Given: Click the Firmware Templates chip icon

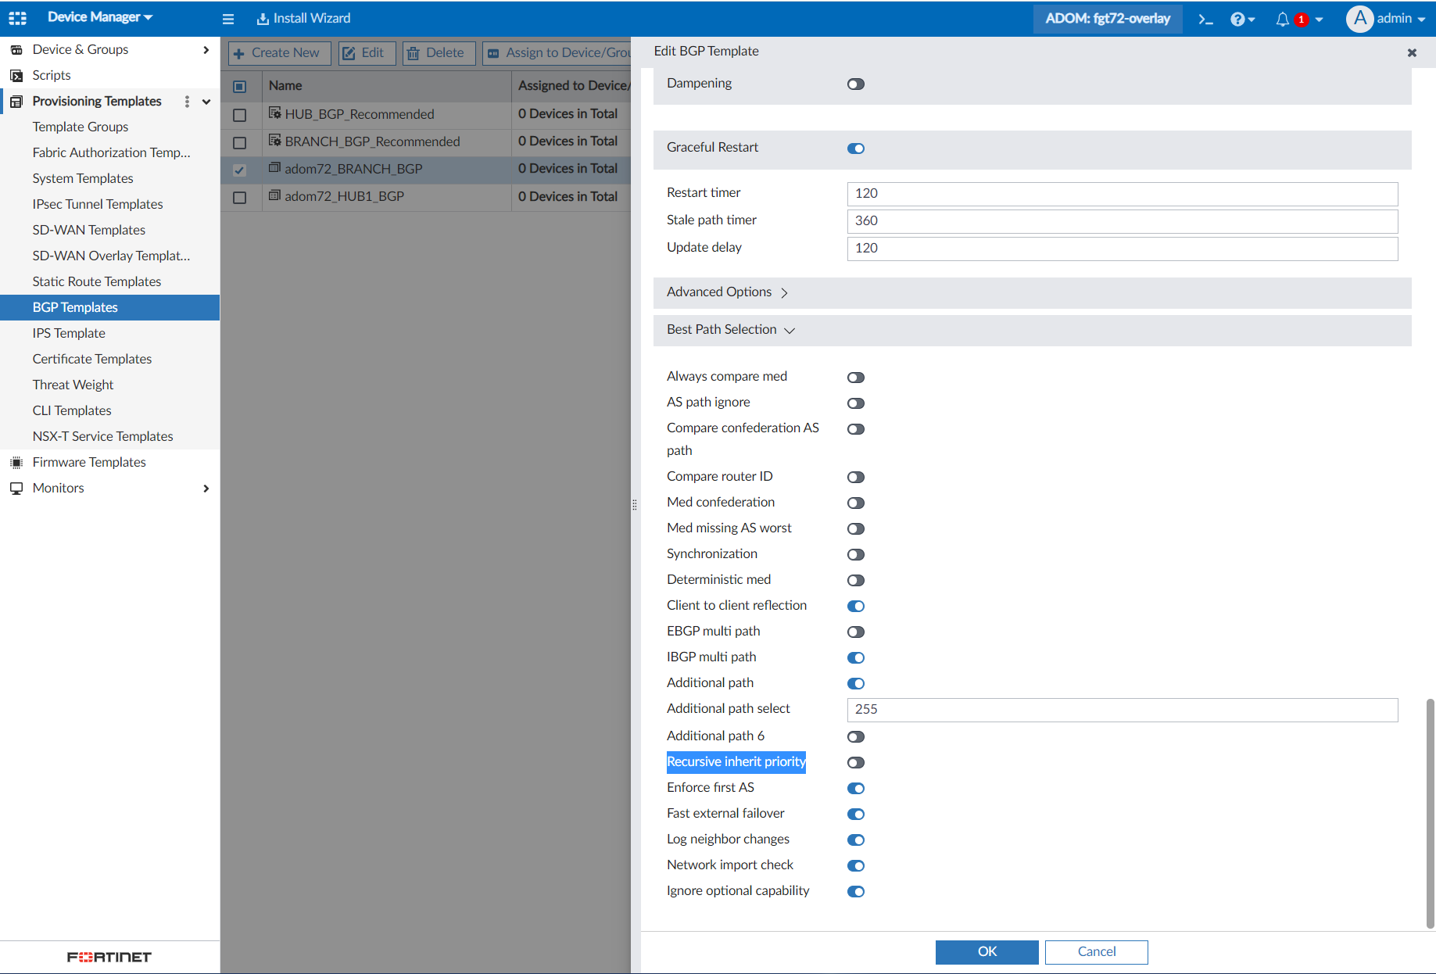Looking at the screenshot, I should [x=16, y=463].
